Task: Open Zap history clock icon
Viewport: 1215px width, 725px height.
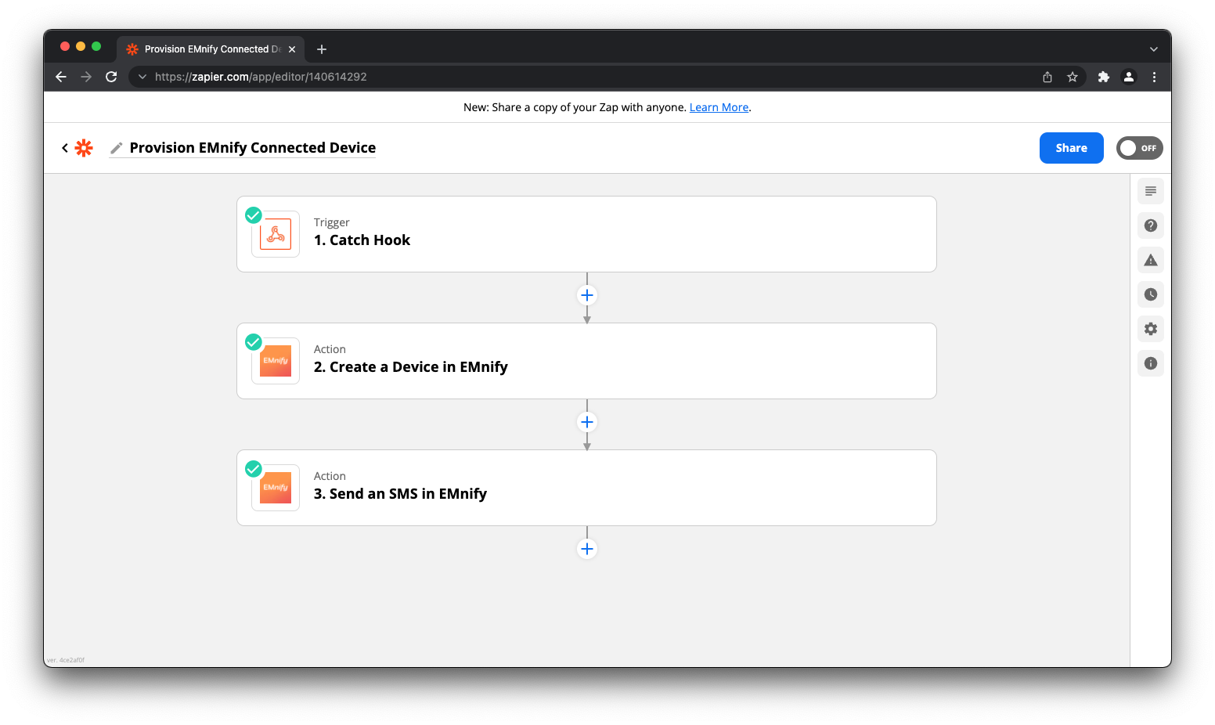Action: pos(1151,294)
